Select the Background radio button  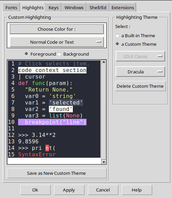(73, 54)
